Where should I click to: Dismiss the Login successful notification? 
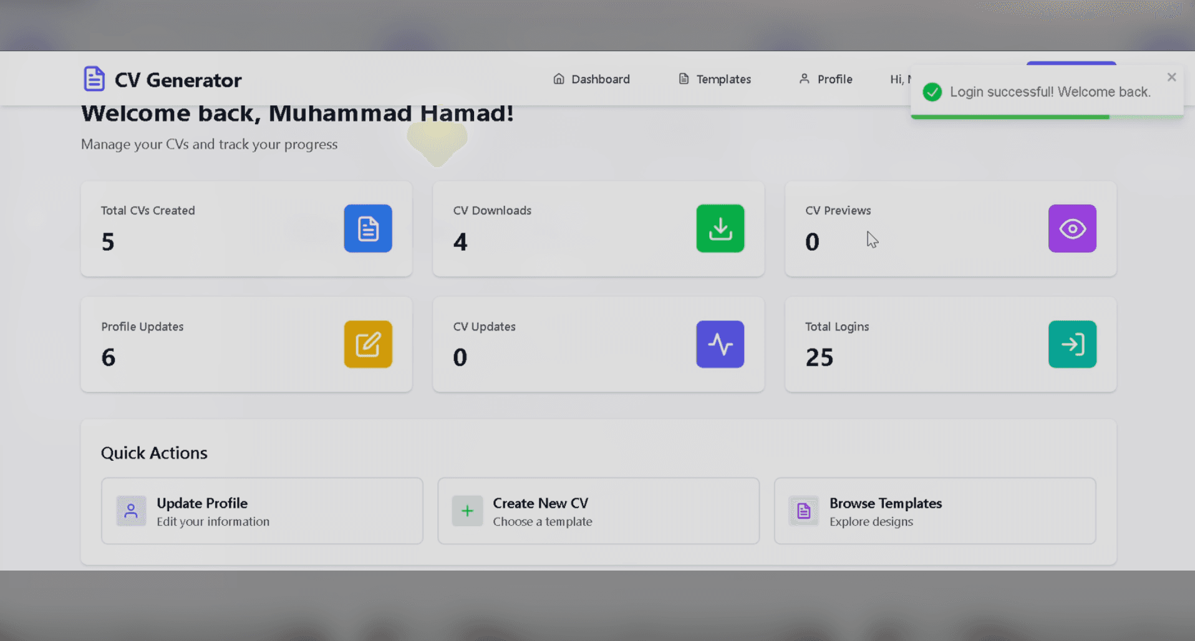[1171, 77]
